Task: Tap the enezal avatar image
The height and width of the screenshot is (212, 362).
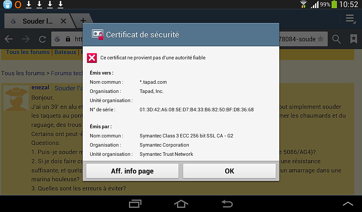Action: [16, 98]
